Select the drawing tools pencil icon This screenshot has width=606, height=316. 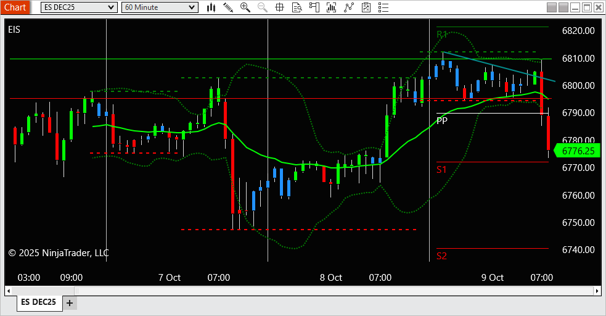228,7
